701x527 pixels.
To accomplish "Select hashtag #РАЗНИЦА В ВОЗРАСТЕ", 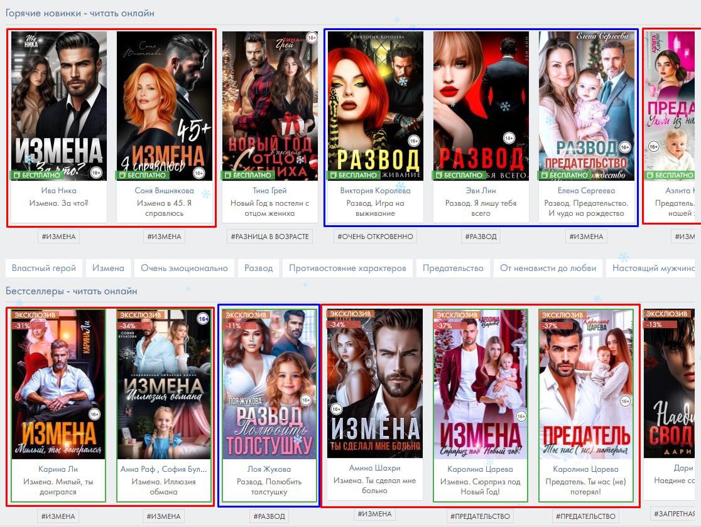I will 269,237.
